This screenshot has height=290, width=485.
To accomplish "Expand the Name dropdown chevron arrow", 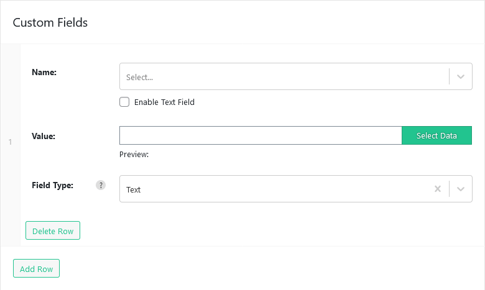I will pyautogui.click(x=461, y=76).
